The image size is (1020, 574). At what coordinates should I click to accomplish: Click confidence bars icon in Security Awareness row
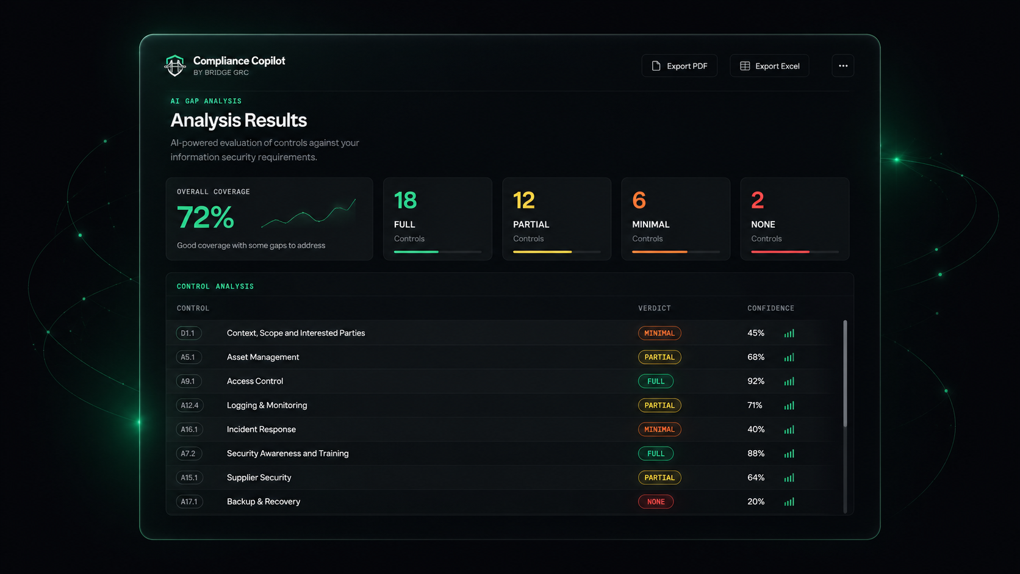[789, 453]
